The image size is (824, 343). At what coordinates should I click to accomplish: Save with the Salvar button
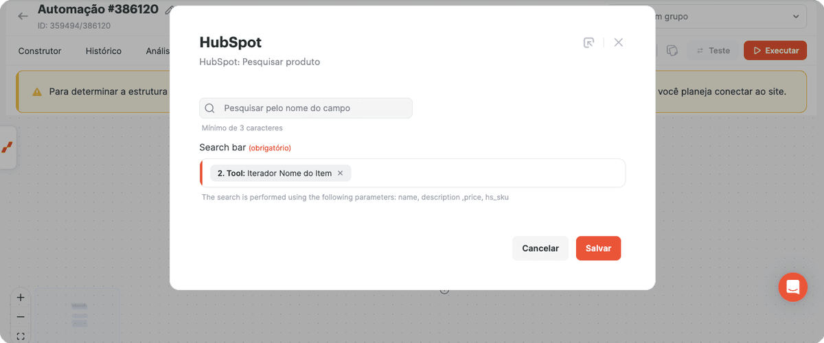[x=598, y=248]
